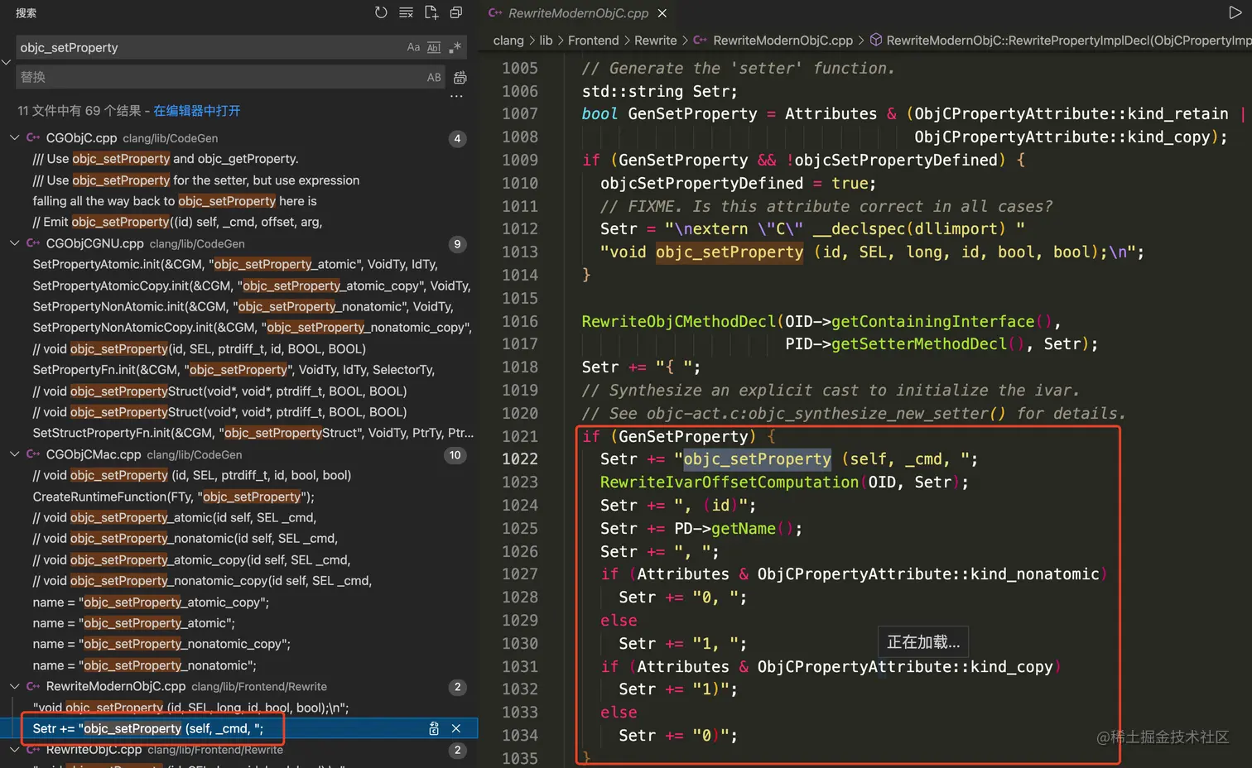Collapse the RewriteModernObjC.cpp result group
Viewport: 1252px width, 768px height.
(x=15, y=686)
